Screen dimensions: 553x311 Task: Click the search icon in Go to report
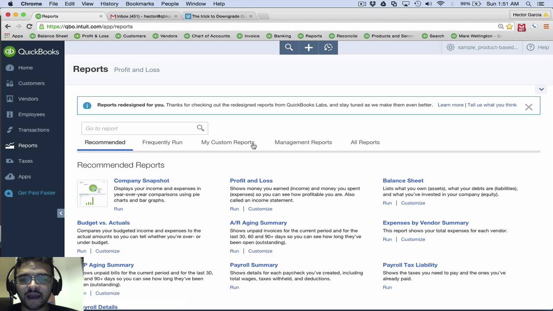click(x=200, y=128)
